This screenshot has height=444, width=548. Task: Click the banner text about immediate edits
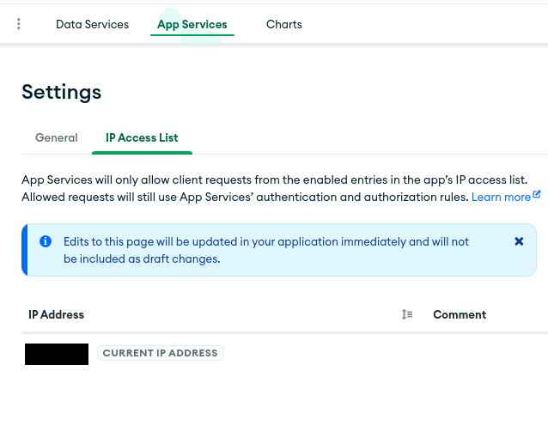[266, 250]
